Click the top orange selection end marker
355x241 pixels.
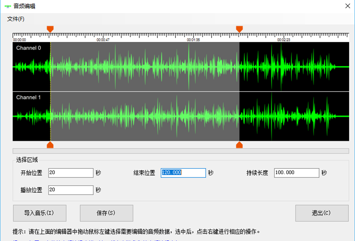click(x=239, y=29)
